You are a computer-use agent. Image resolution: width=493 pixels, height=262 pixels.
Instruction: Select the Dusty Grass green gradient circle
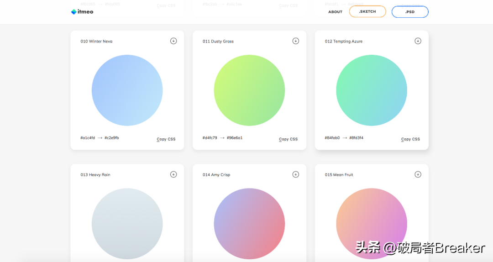click(249, 90)
